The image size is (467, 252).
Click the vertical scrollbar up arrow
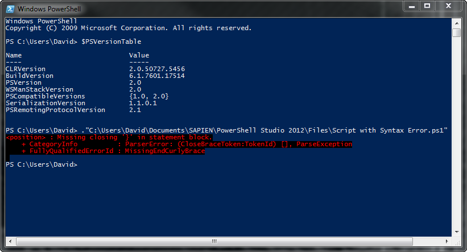coord(457,23)
